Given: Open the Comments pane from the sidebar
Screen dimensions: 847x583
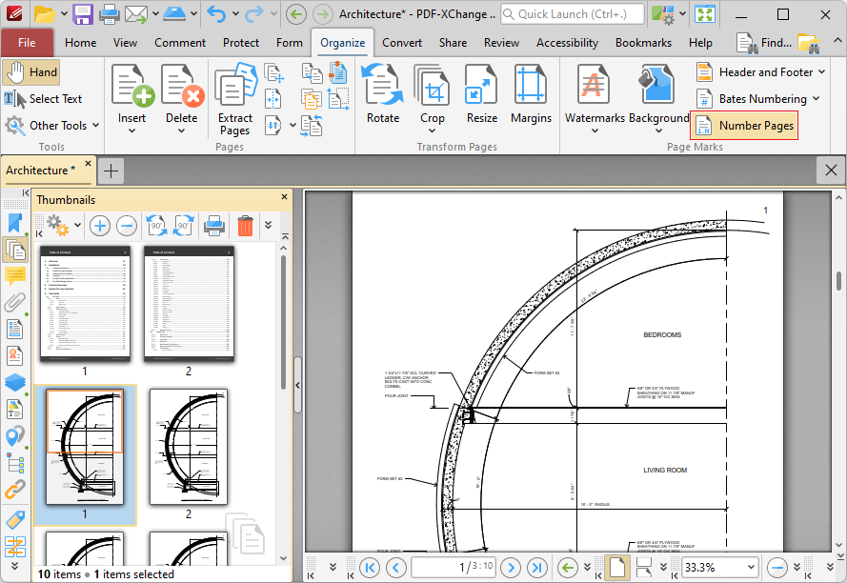Looking at the screenshot, I should coord(14,275).
